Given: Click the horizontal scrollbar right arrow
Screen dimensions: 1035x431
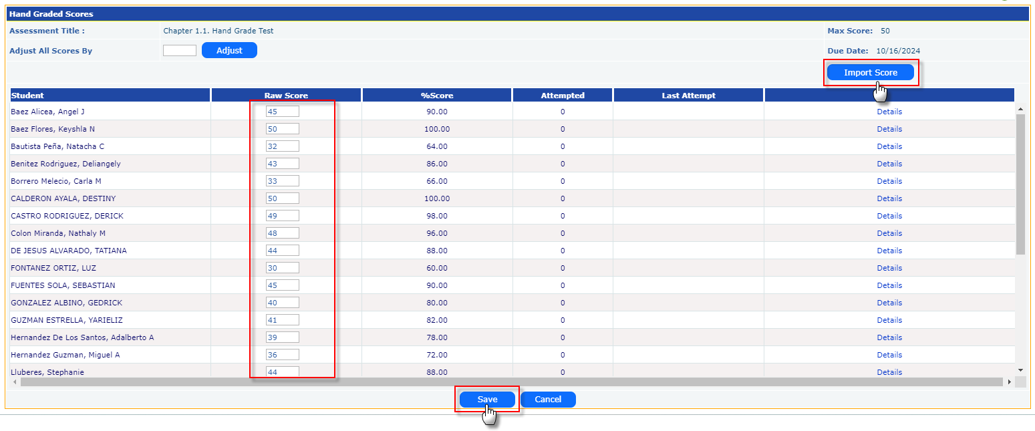Looking at the screenshot, I should (1009, 382).
